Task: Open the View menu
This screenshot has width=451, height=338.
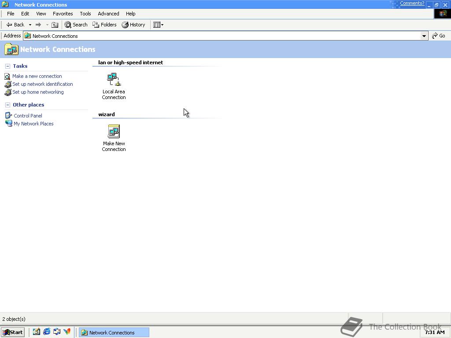Action: pos(41,14)
